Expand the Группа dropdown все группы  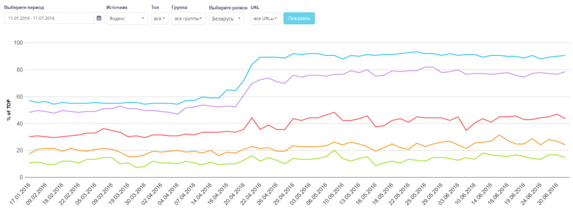[189, 18]
